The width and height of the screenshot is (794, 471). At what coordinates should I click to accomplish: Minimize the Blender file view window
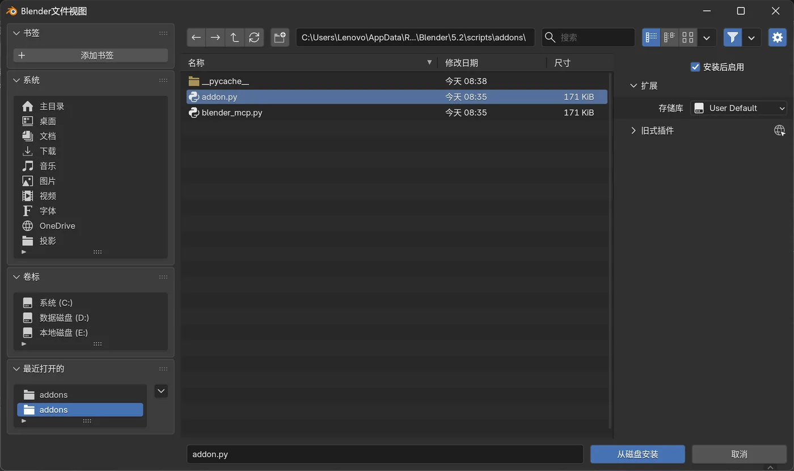tap(707, 11)
